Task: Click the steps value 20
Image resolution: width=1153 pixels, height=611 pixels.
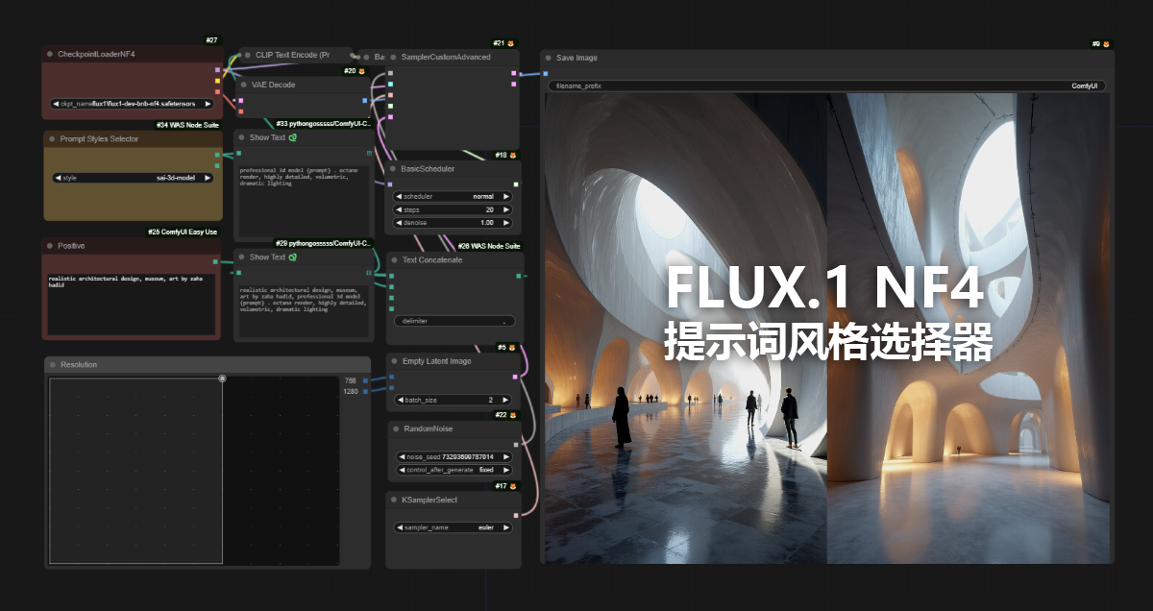Action: pos(490,209)
